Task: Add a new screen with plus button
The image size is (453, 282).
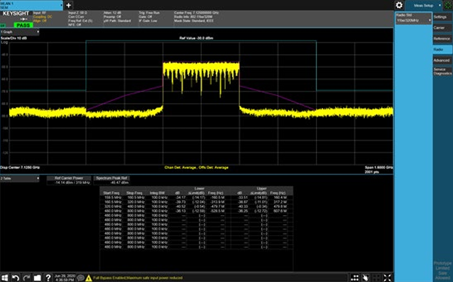Action: [68, 5]
